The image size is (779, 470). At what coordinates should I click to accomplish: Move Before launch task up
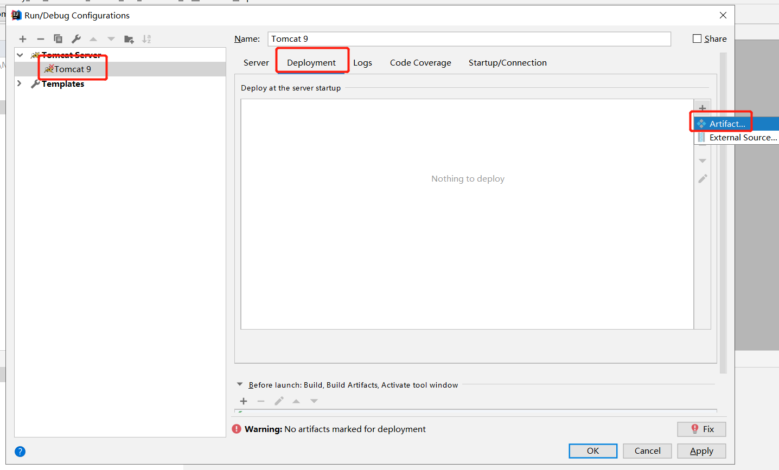click(296, 401)
